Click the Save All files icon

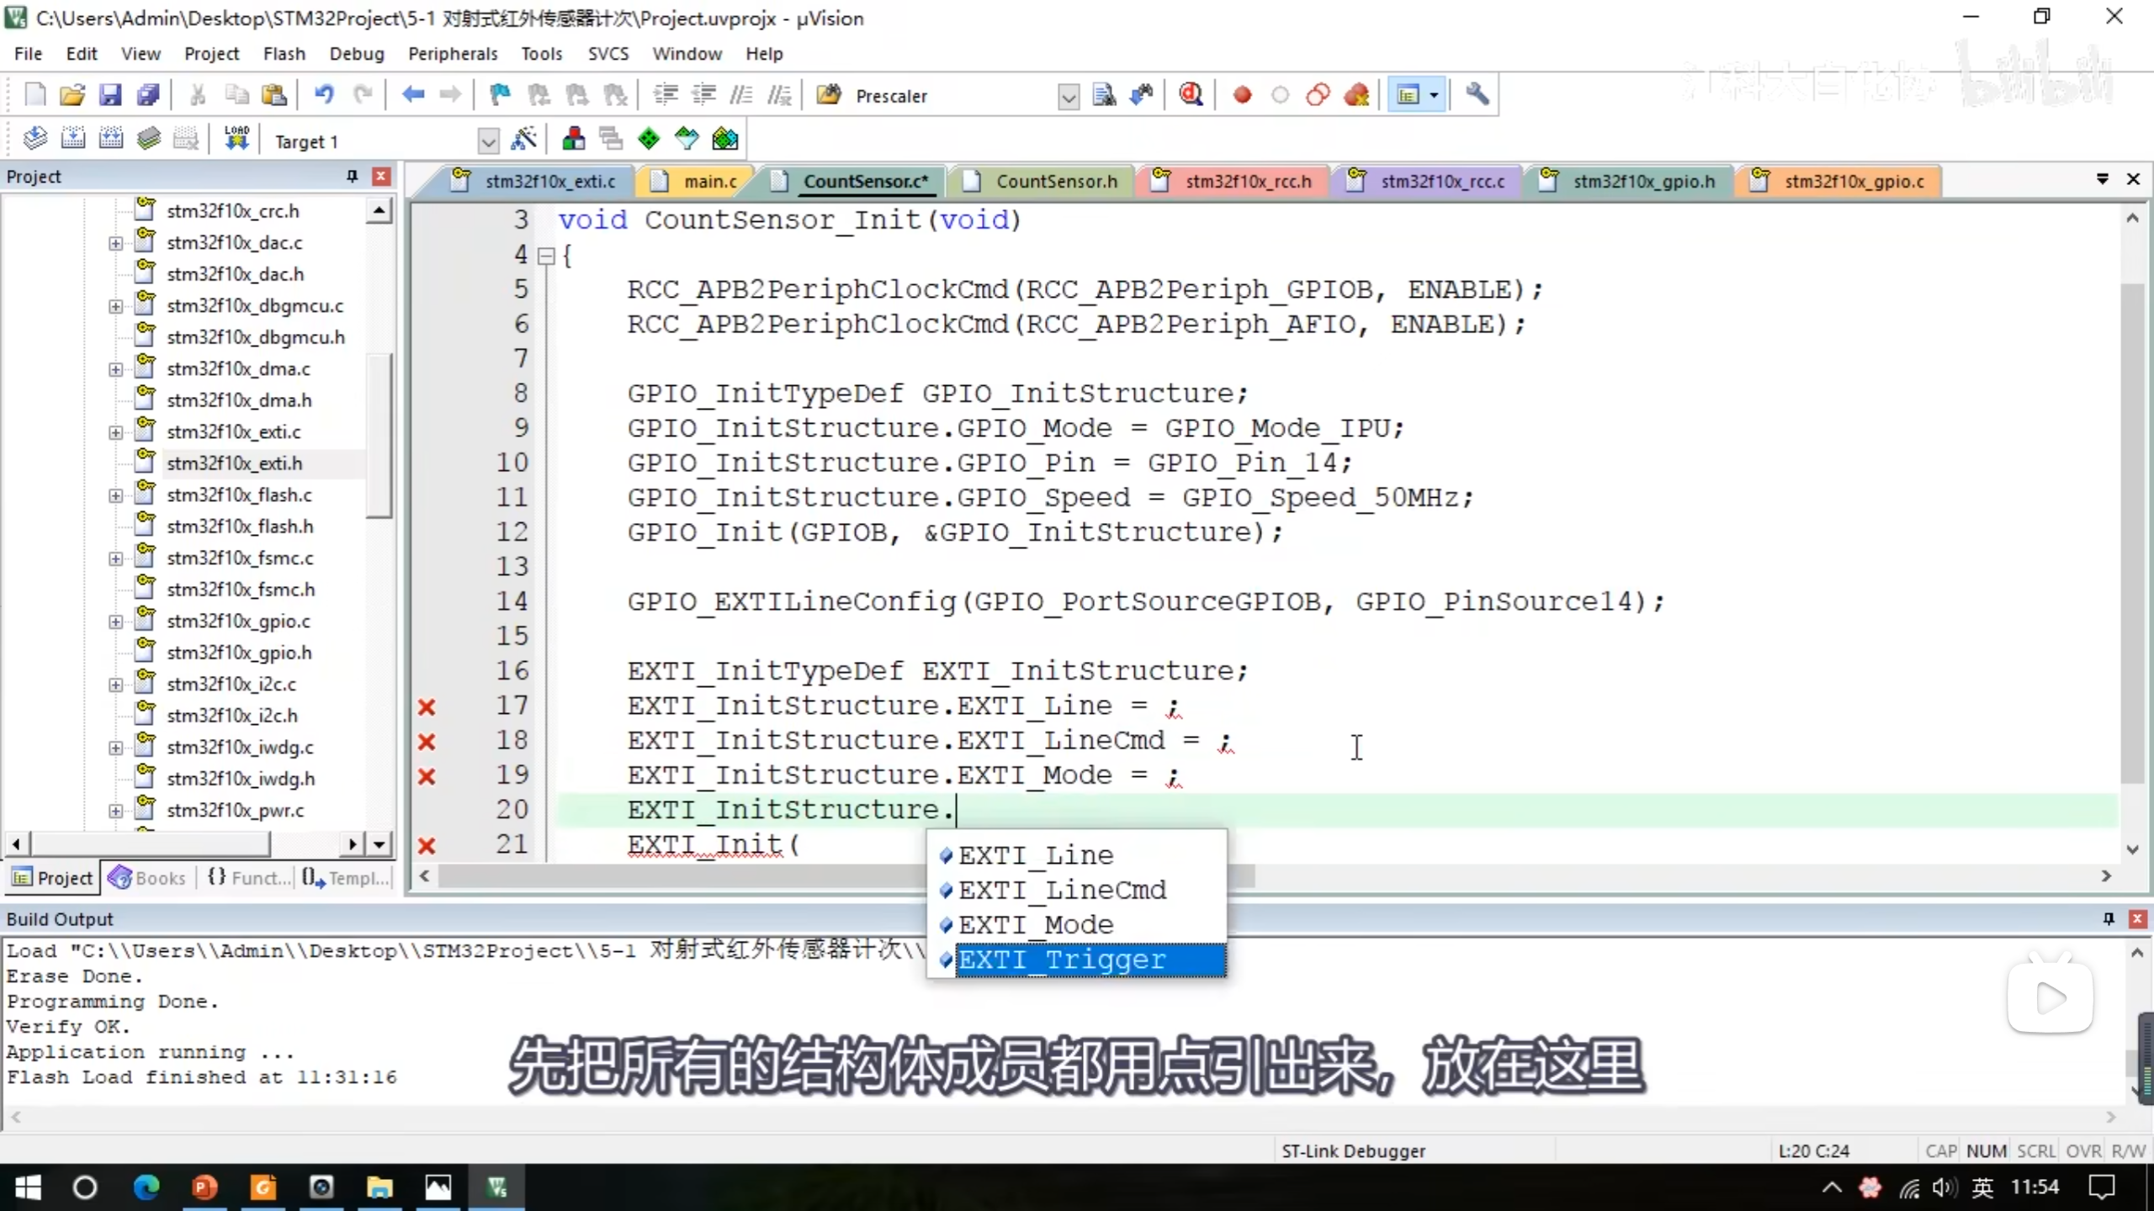tap(148, 95)
